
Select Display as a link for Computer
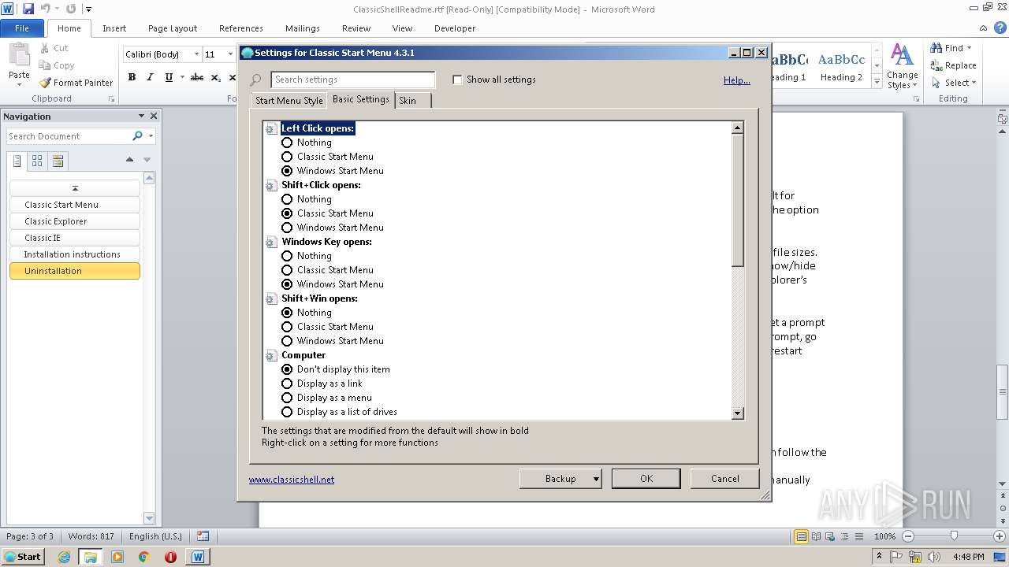[287, 384]
